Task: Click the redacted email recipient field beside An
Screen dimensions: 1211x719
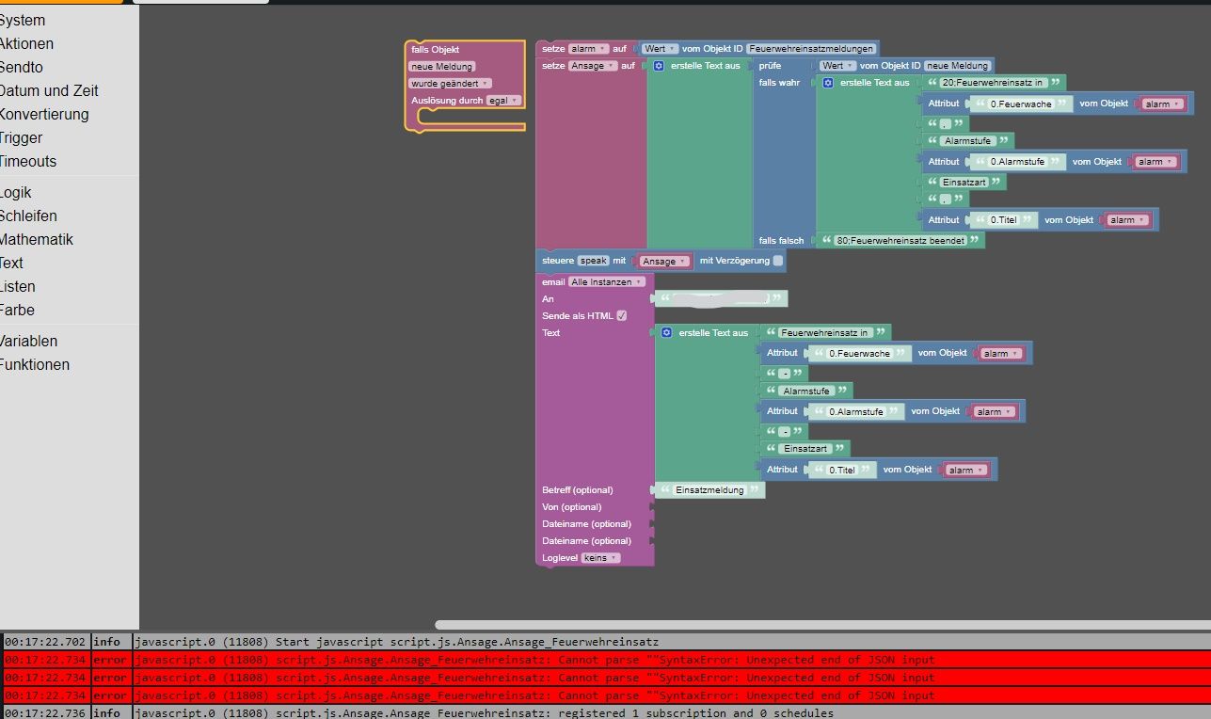Action: [x=721, y=299]
